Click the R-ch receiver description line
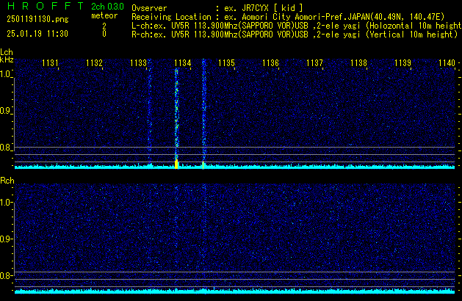The image size is (462, 301). tap(295, 35)
